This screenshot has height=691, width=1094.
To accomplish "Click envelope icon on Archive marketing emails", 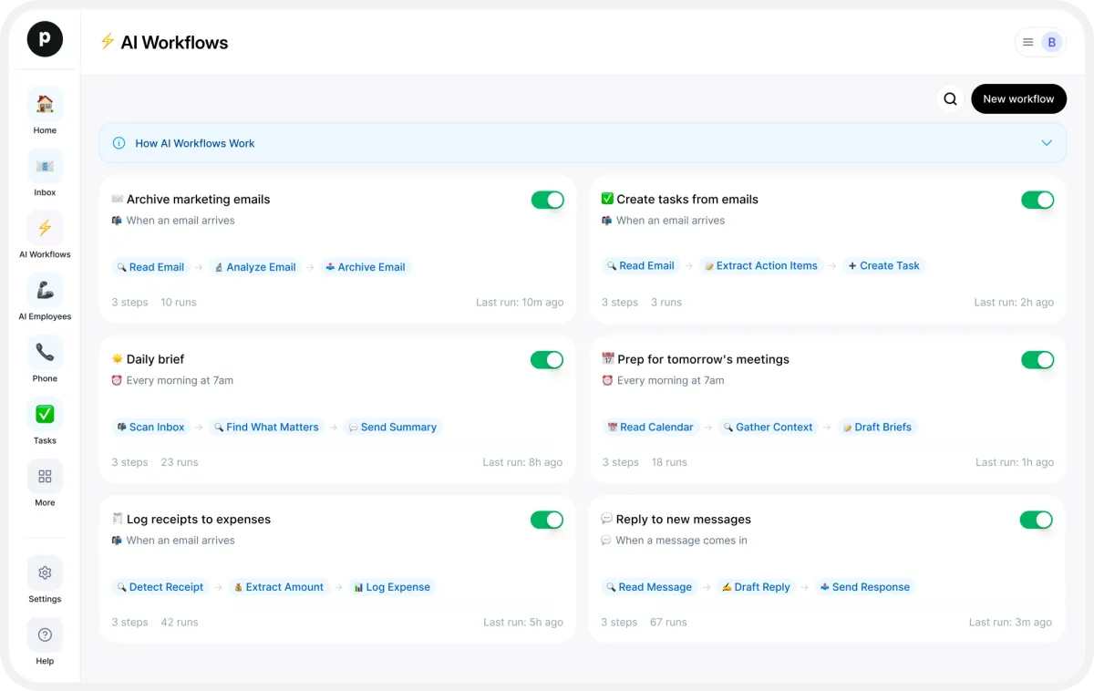I will click(118, 199).
